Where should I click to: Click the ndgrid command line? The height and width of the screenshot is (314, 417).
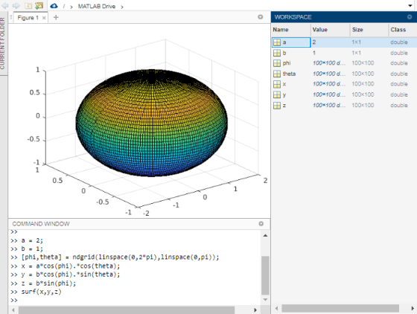point(120,257)
